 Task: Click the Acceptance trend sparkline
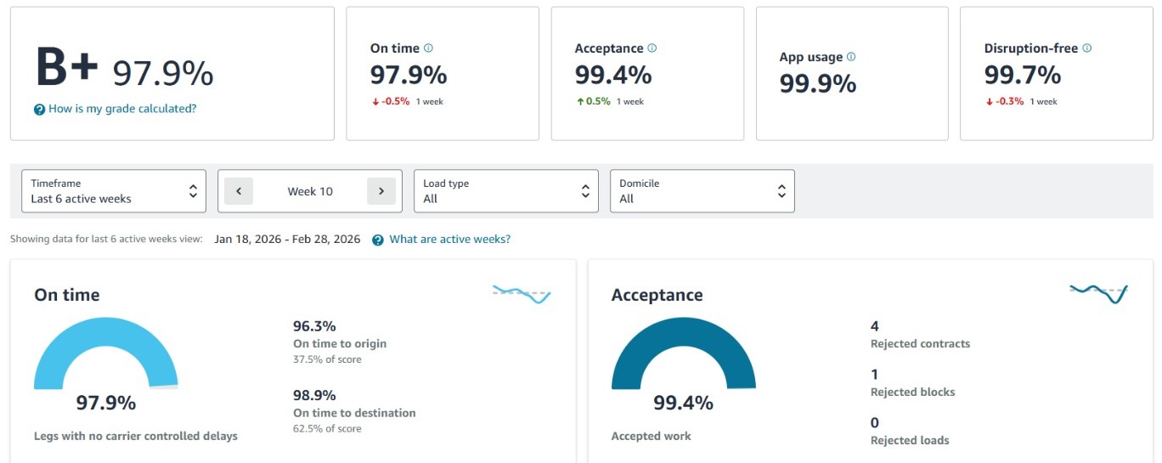click(1098, 293)
